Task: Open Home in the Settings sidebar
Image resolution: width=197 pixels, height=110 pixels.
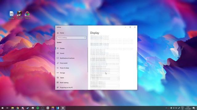Action: (61, 33)
